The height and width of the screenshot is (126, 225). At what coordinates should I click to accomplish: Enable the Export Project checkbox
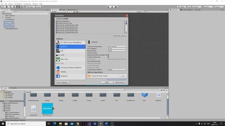[x=108, y=53]
